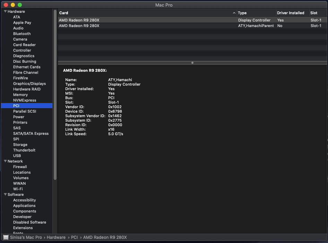Collapse the Network section triangle
328x243 pixels.
pyautogui.click(x=6, y=161)
